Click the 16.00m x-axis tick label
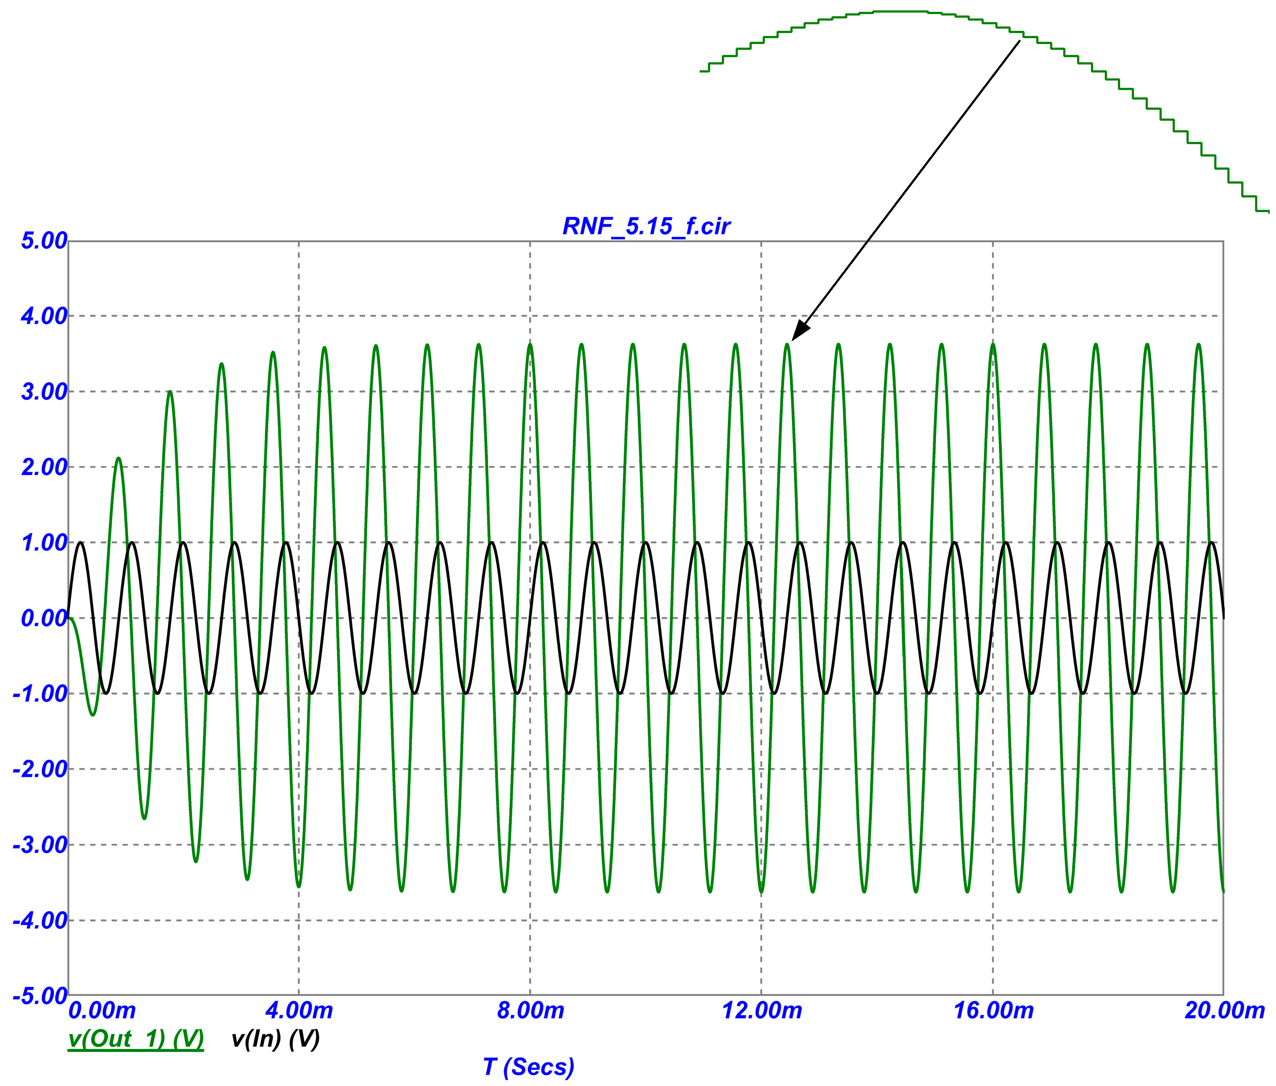The width and height of the screenshot is (1276, 1086). point(993,1010)
